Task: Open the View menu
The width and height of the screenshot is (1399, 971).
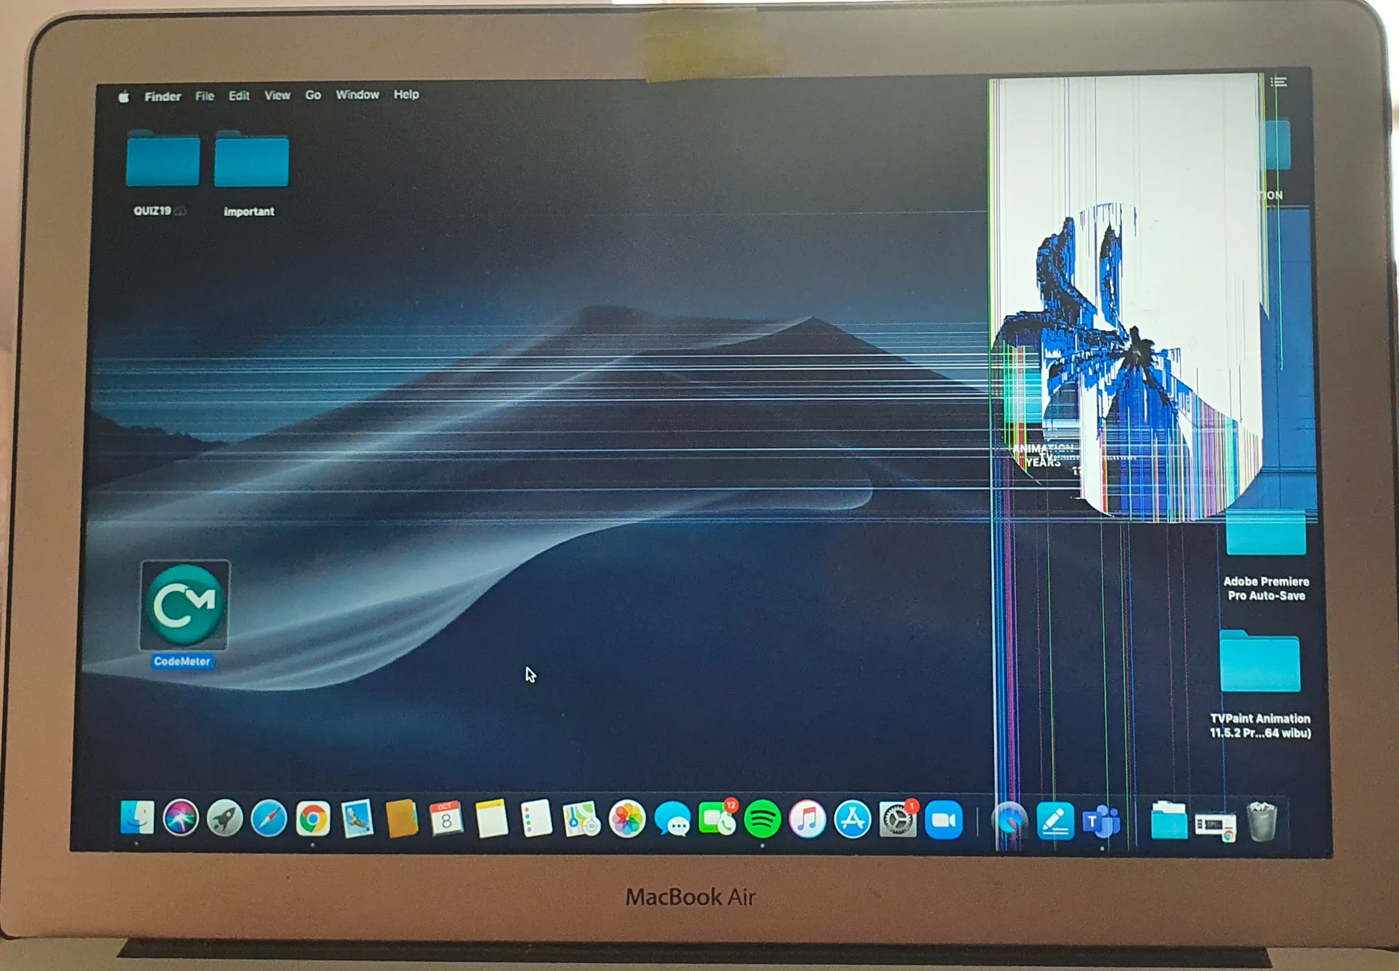Action: tap(277, 95)
